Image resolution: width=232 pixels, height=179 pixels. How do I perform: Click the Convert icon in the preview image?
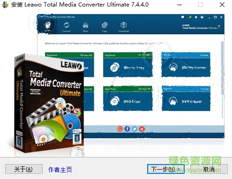[67, 25]
